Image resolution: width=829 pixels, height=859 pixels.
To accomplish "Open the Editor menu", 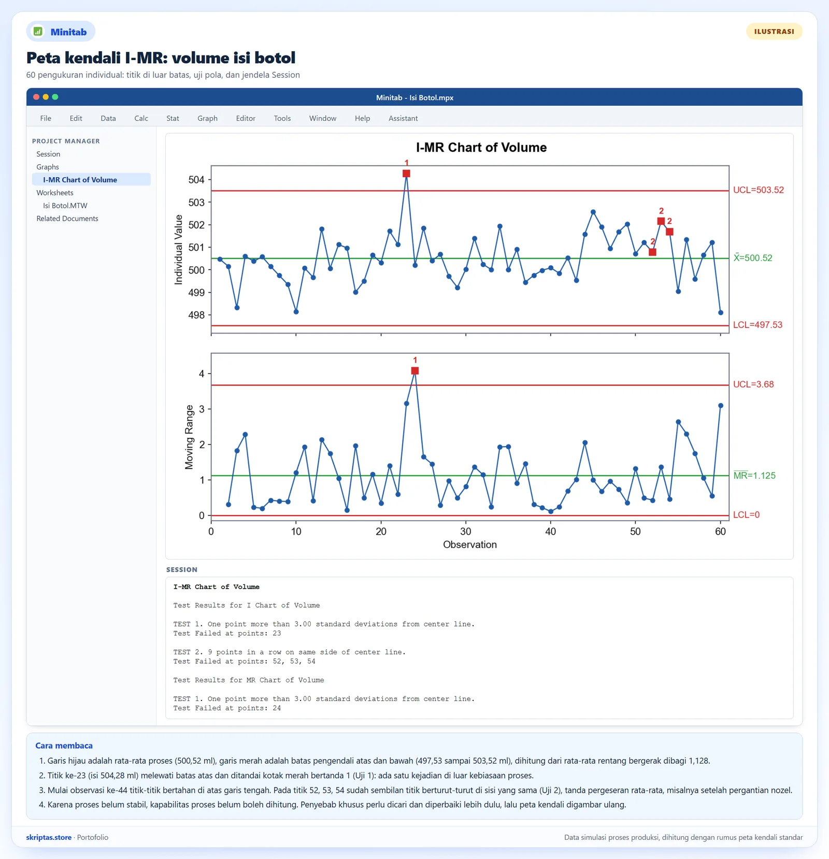I will [x=246, y=118].
